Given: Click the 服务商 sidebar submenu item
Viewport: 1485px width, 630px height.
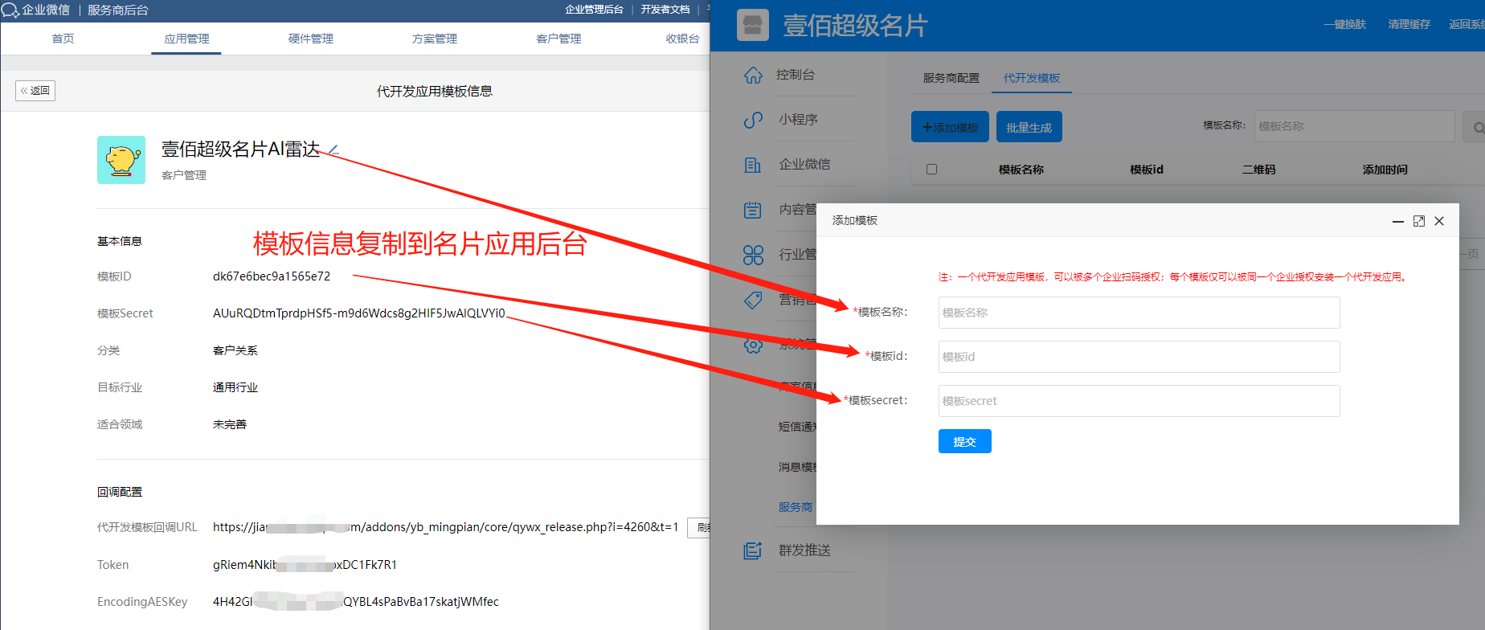Looking at the screenshot, I should click(796, 507).
